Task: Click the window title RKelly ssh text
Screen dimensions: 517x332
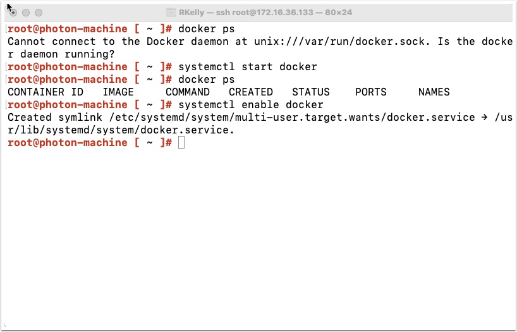Action: click(265, 13)
